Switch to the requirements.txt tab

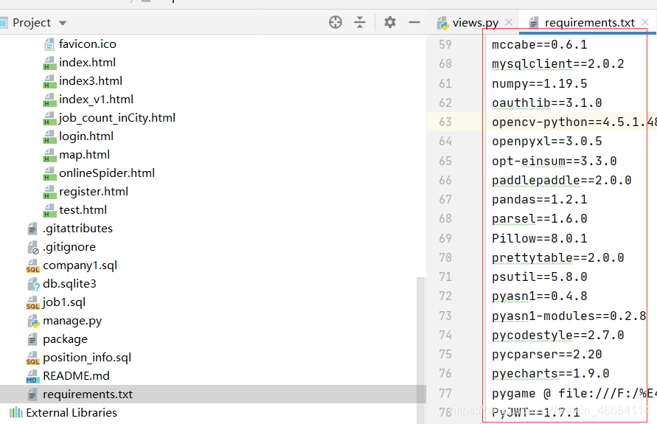pos(590,23)
